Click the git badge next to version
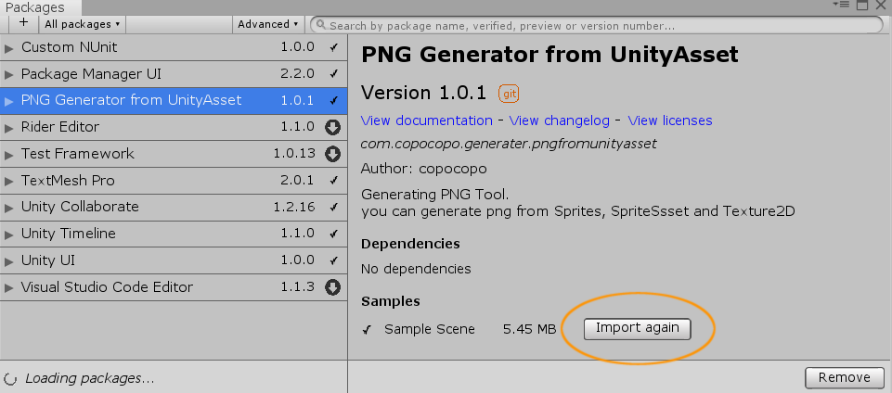 (x=509, y=94)
